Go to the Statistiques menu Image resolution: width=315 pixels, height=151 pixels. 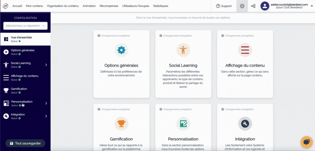coord(161,6)
